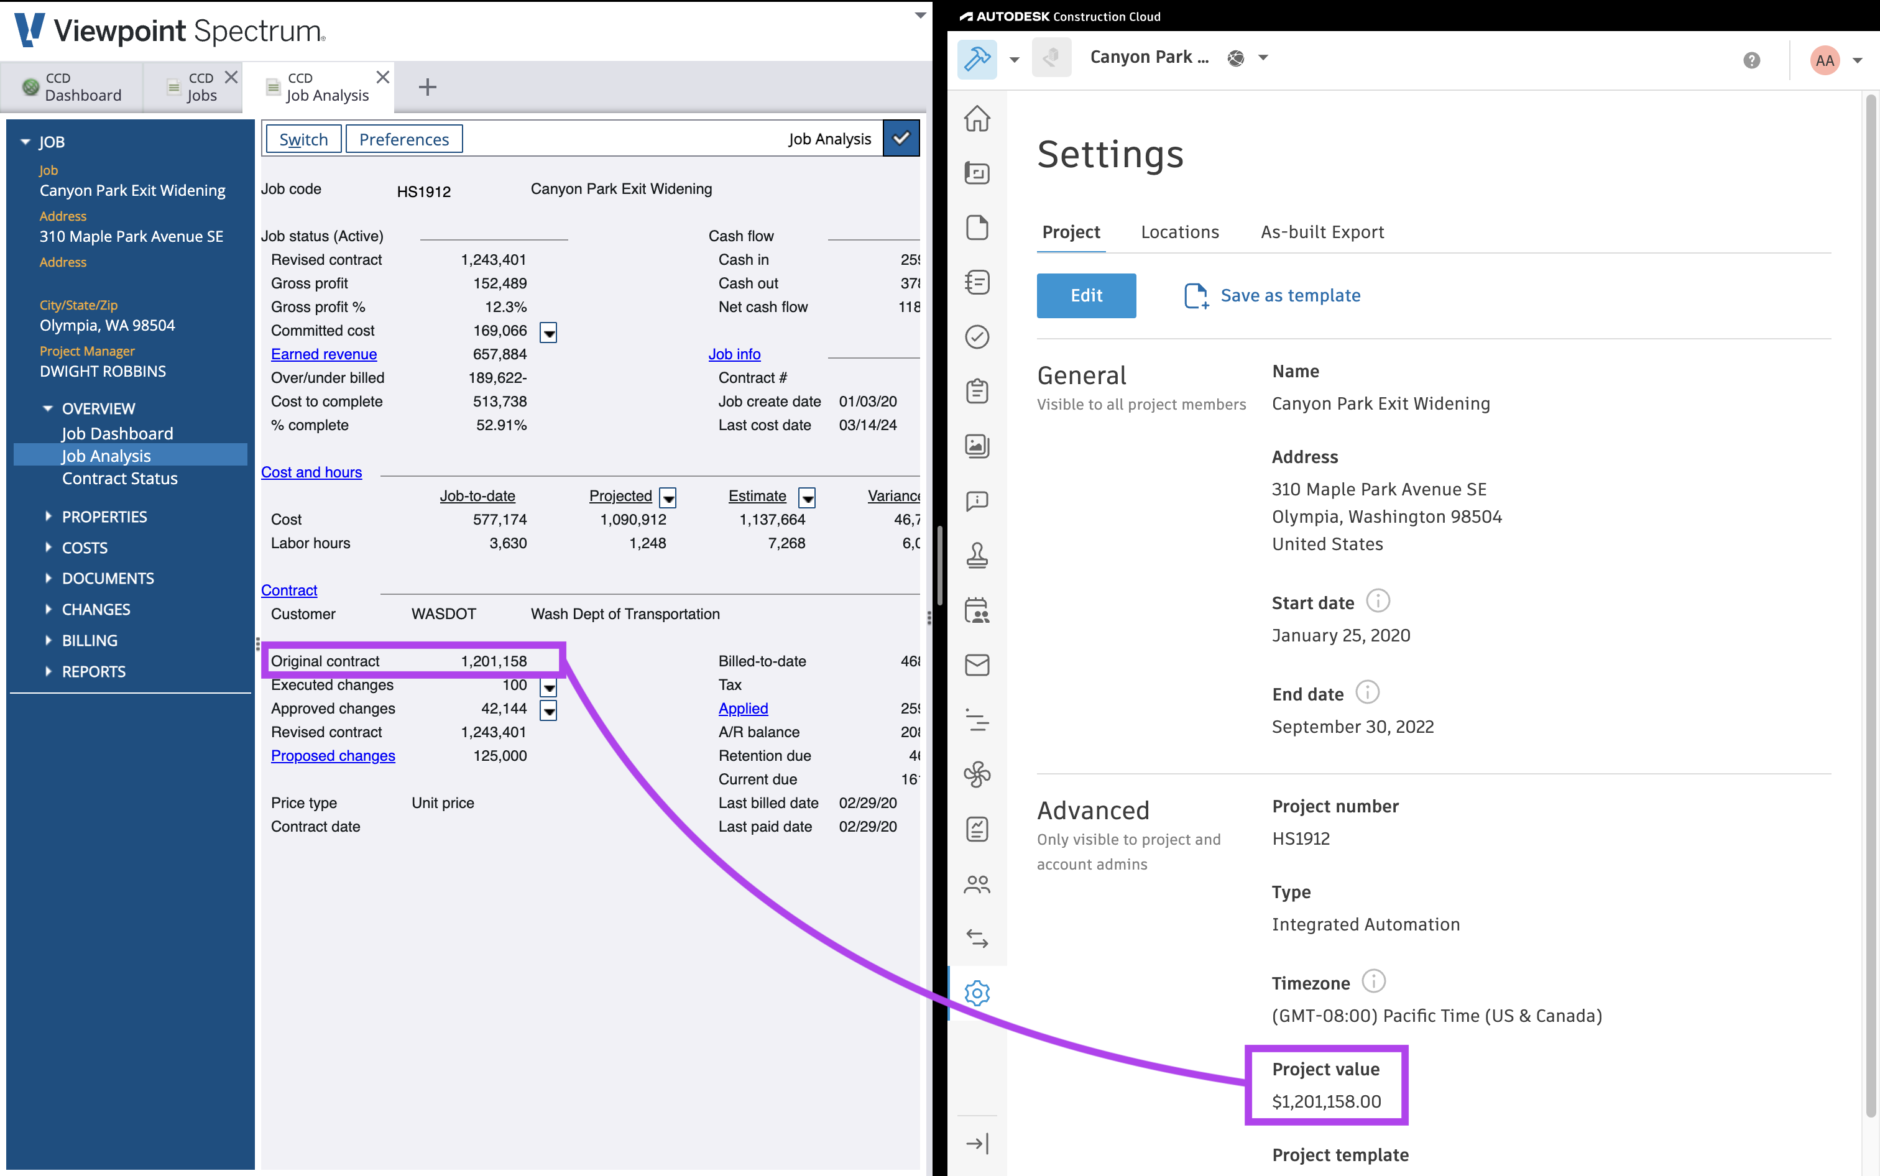Open the Settings gear icon in sidebar

pyautogui.click(x=977, y=993)
